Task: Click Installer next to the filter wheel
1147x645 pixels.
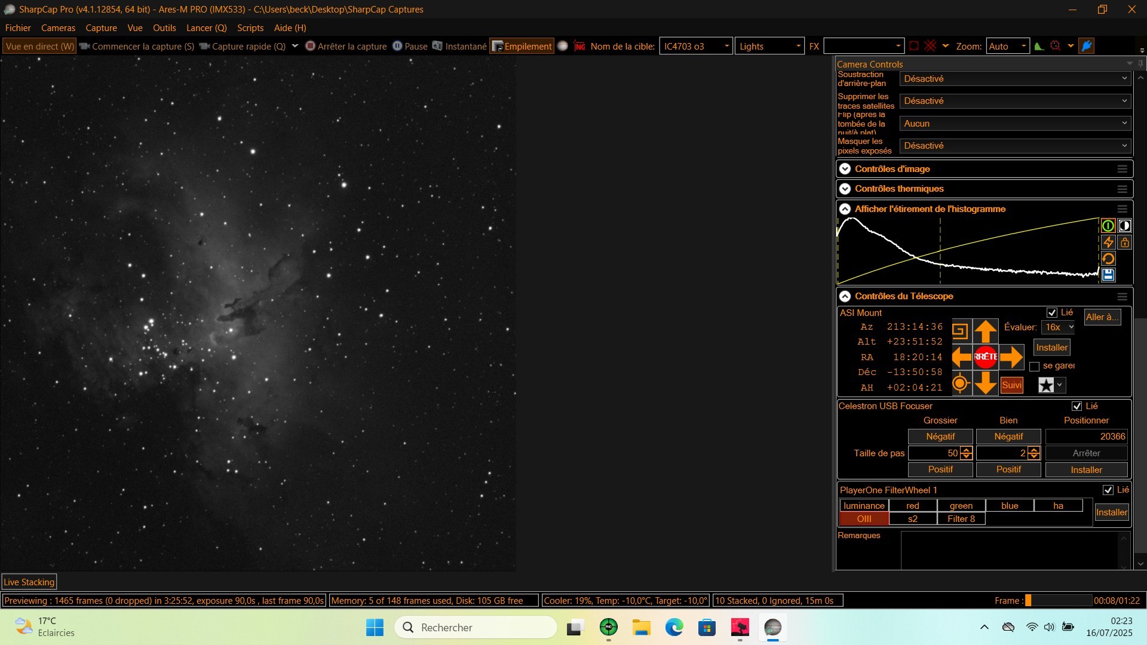Action: pos(1112,512)
